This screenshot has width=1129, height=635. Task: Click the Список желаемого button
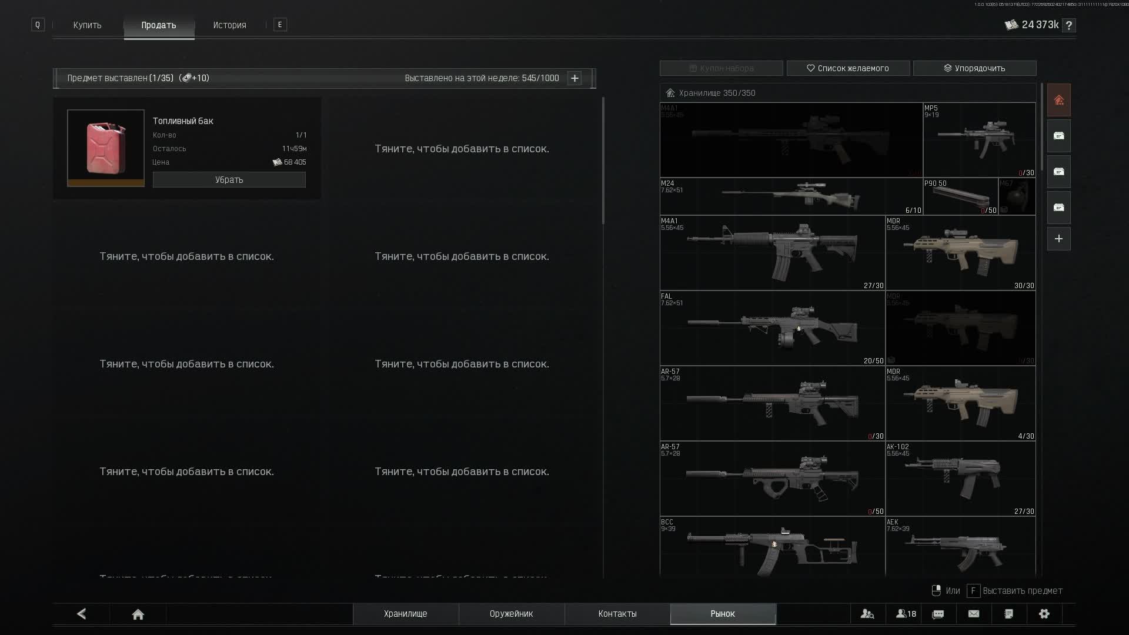click(x=848, y=68)
